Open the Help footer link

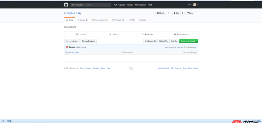point(108,68)
